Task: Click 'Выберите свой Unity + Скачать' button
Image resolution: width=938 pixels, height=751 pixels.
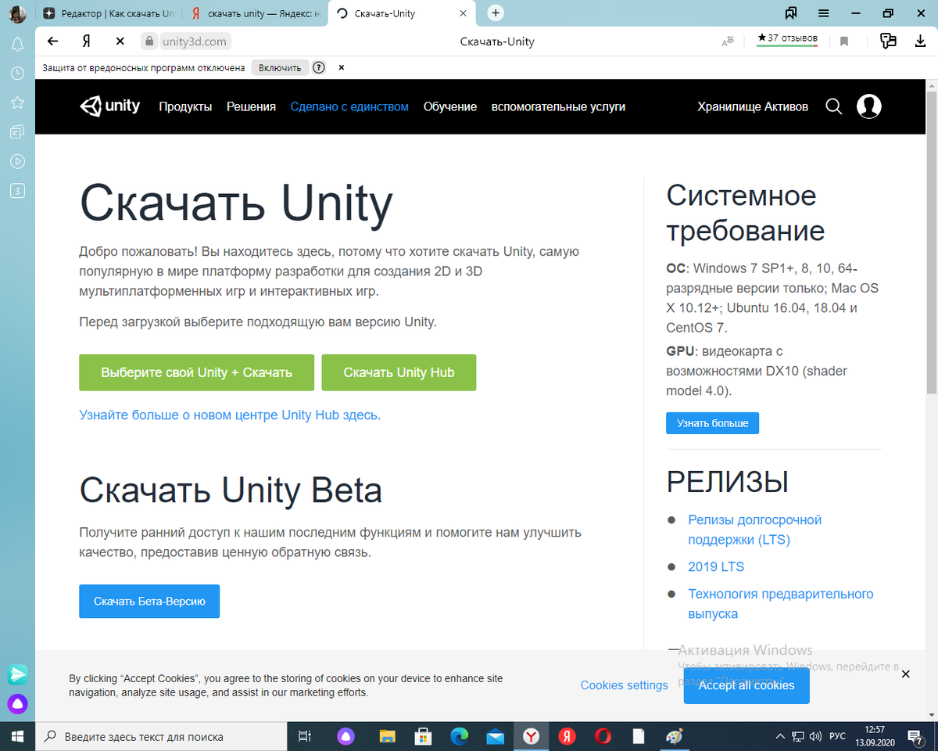Action: tap(196, 372)
